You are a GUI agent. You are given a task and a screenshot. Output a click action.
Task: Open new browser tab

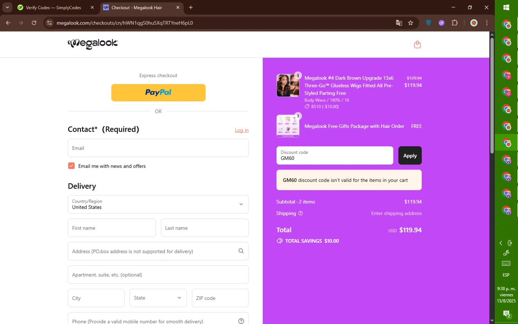pos(191,7)
